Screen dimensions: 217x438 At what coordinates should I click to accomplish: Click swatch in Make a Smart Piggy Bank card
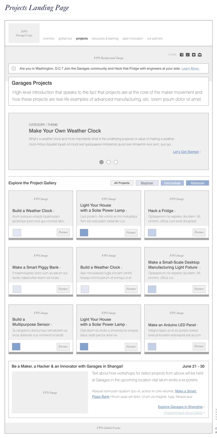pyautogui.click(x=17, y=289)
